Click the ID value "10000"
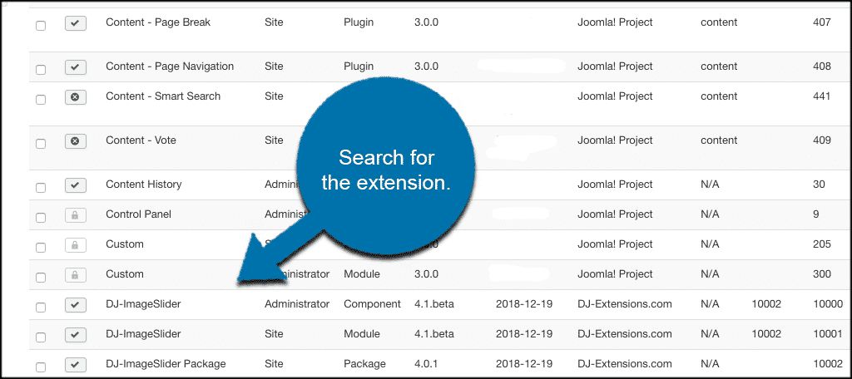This screenshot has width=852, height=379. coord(828,304)
